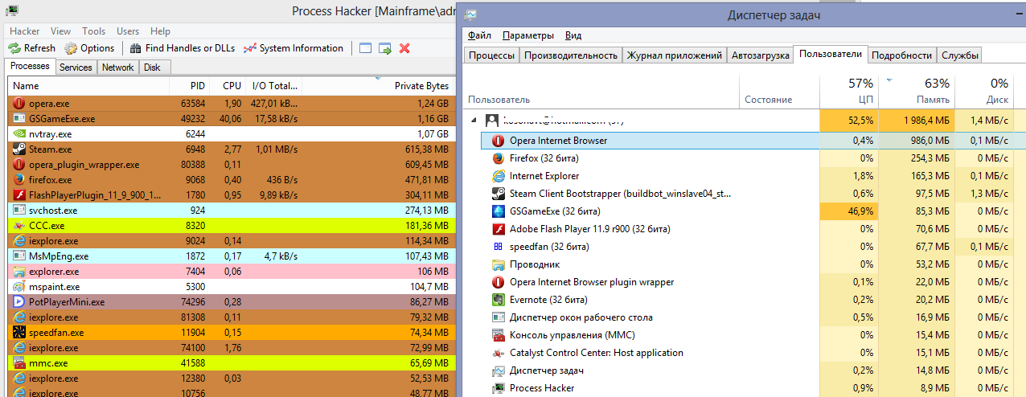Sort by ЦП column in Task Manager
Viewport: 1026px width, 397px height.
849,92
